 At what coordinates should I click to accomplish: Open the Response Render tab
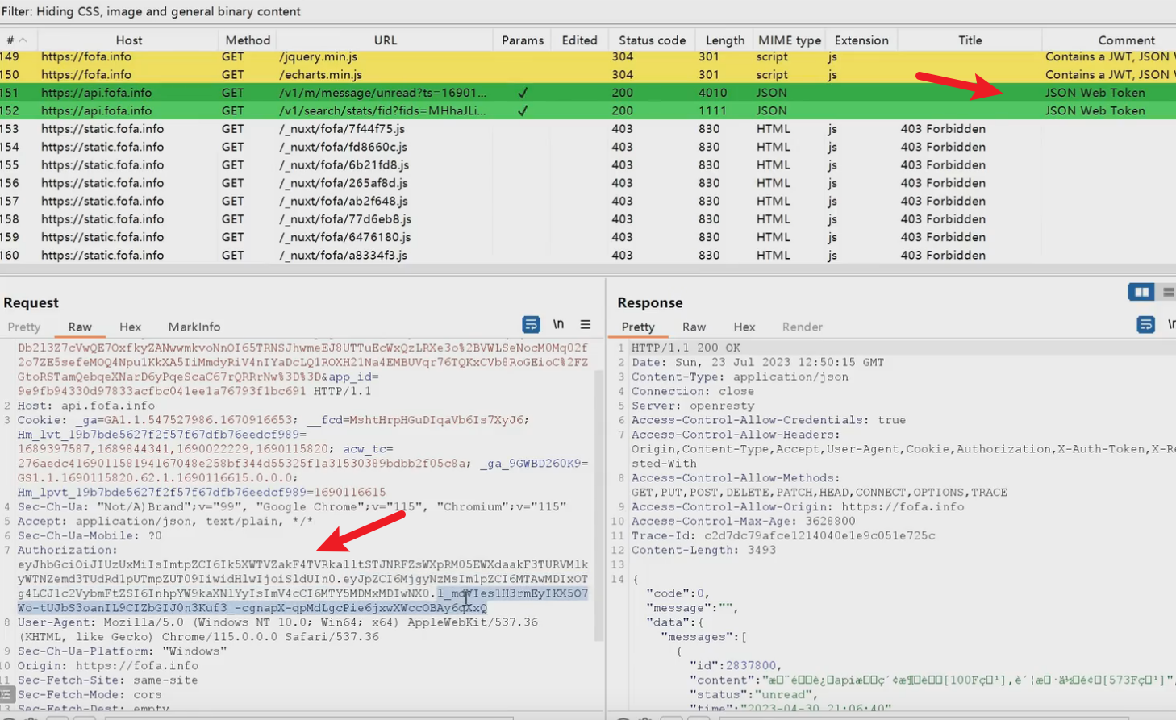coord(802,327)
